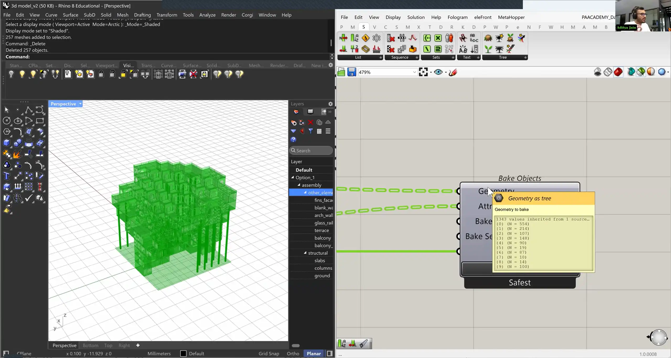
Task: Save the Grasshopper definition using the save icon
Action: 351,72
